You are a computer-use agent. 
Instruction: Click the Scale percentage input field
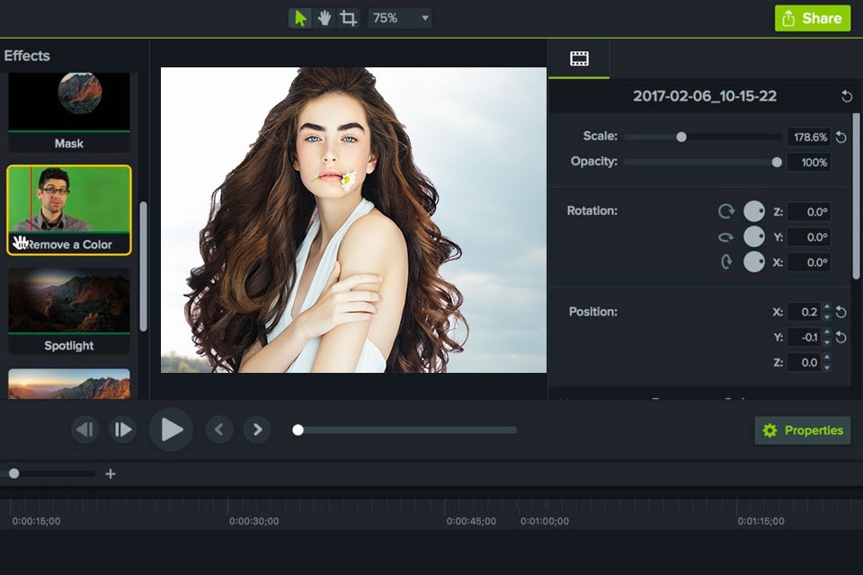(x=808, y=137)
